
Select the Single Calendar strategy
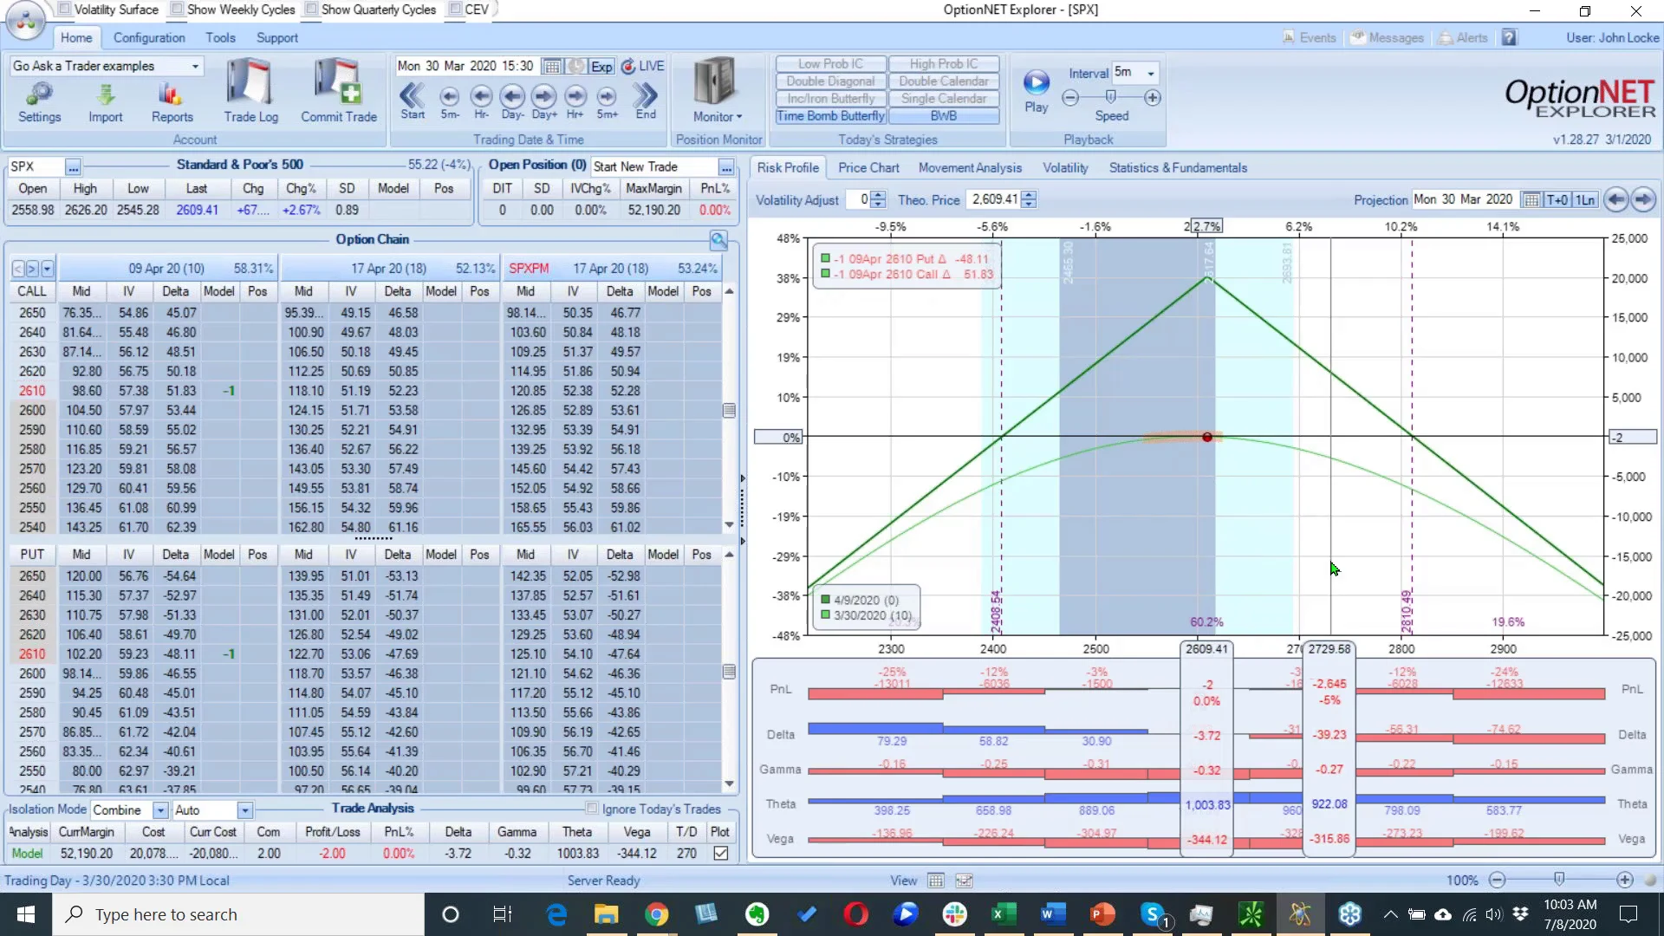944,99
